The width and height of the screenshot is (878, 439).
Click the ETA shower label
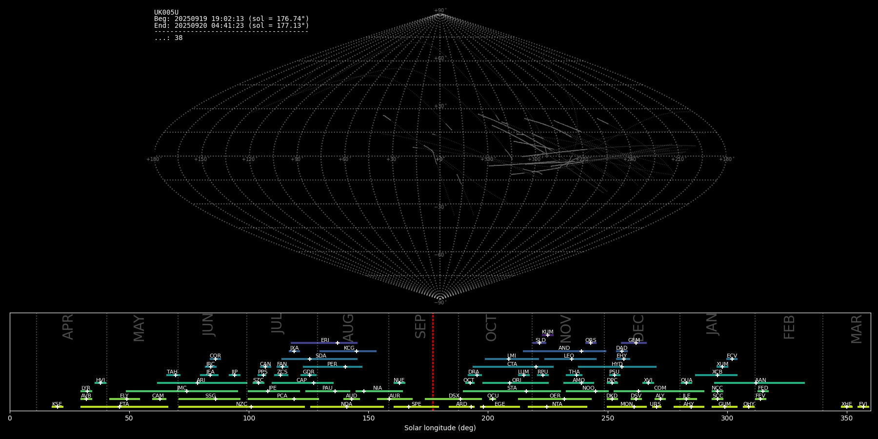124,404
